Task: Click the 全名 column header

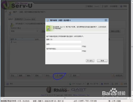Action: pyautogui.click(x=37, y=39)
